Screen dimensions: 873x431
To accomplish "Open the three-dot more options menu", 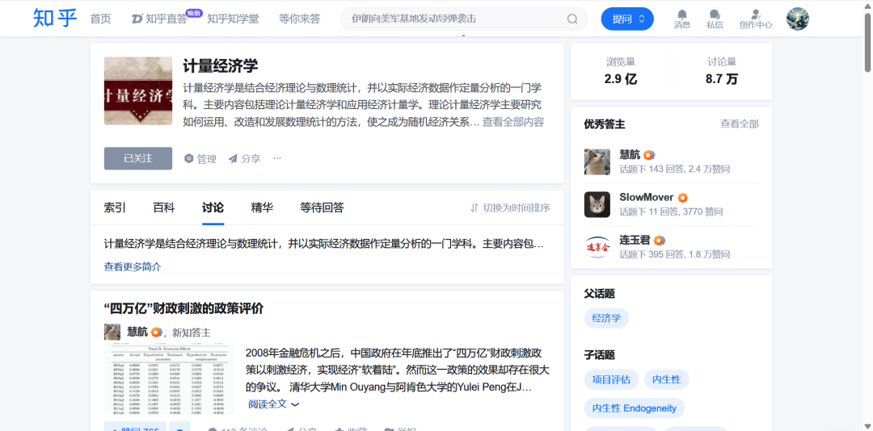I will point(277,158).
